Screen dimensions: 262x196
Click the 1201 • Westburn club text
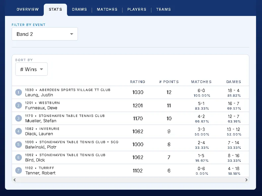(42, 103)
